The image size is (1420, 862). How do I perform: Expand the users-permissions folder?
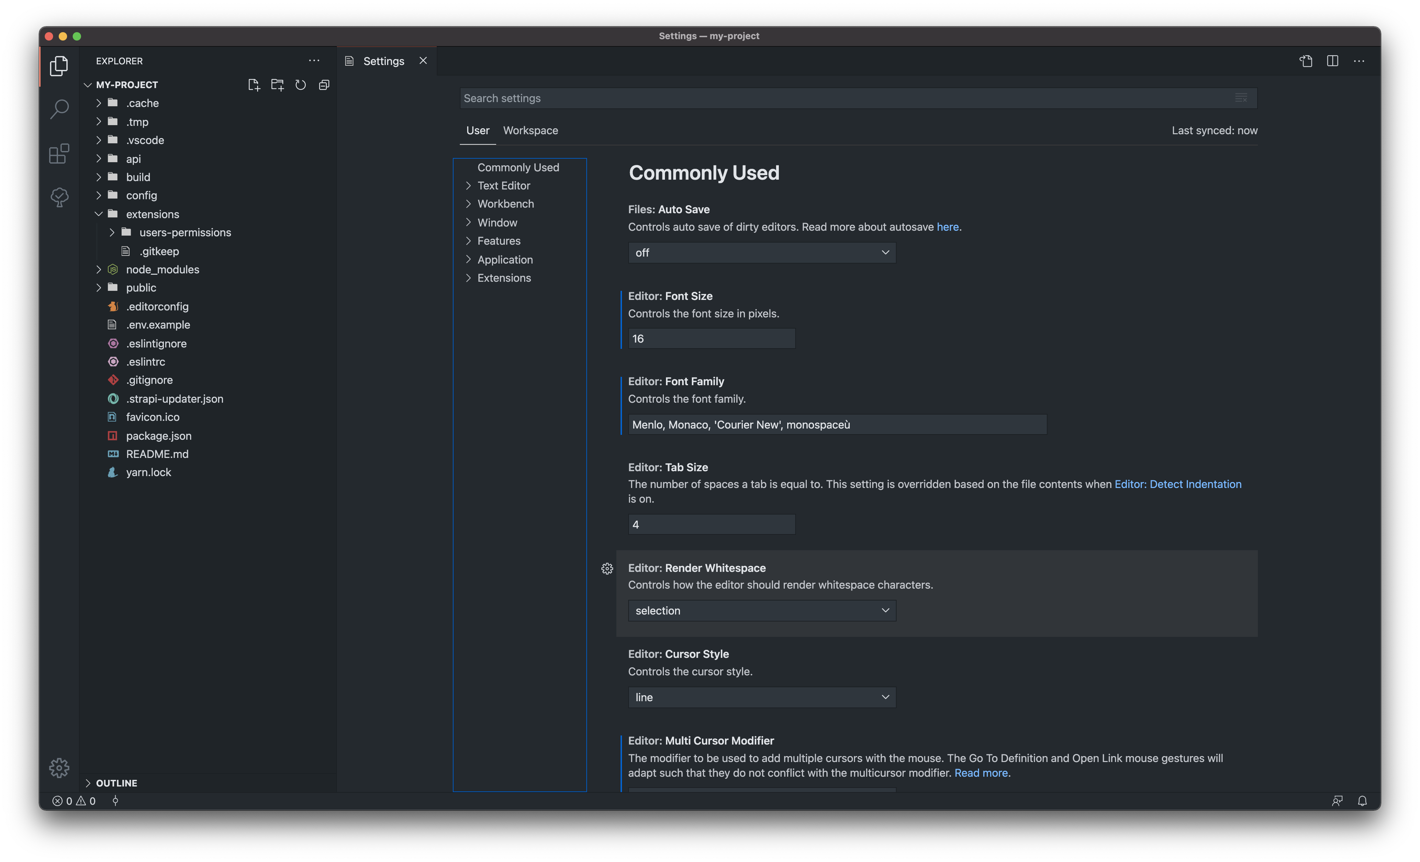(111, 232)
